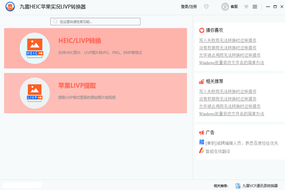Focus the quick function search field
Screen dimensions: 285x190
pos(95,22)
